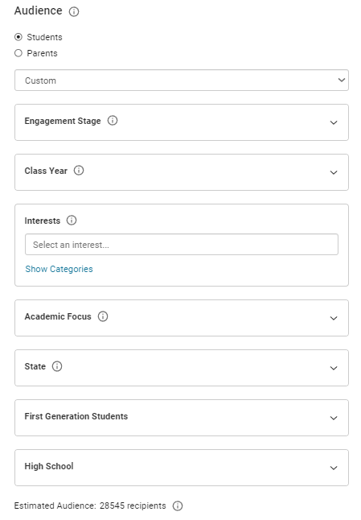Click the First Generation Students header
The width and height of the screenshot is (361, 520).
[182, 418]
